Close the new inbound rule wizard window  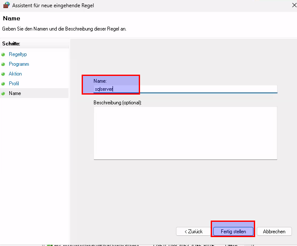(293, 6)
